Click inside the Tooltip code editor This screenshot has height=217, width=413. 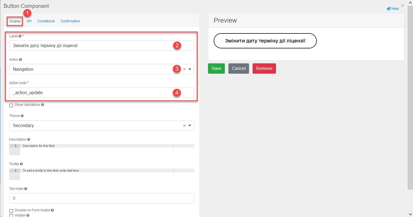(x=102, y=174)
